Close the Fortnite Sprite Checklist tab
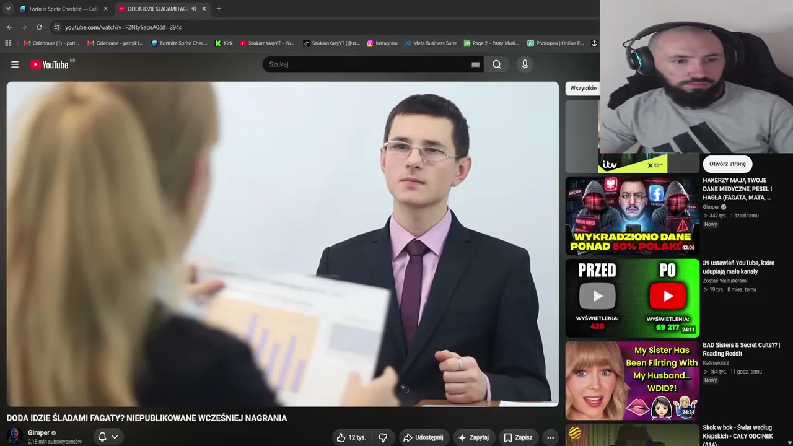Screen dimensions: 793x446 [105, 9]
